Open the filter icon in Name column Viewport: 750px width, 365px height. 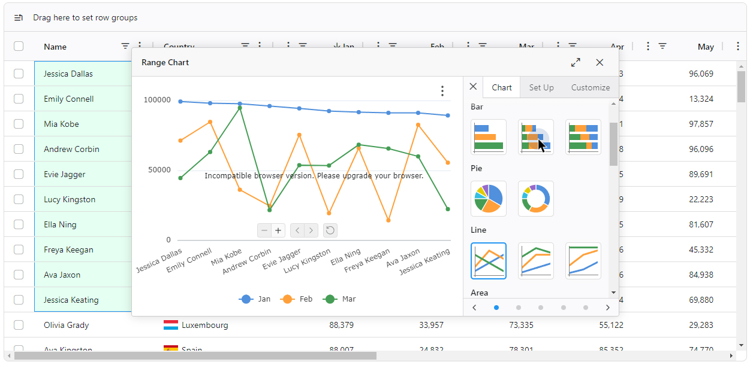pyautogui.click(x=125, y=46)
